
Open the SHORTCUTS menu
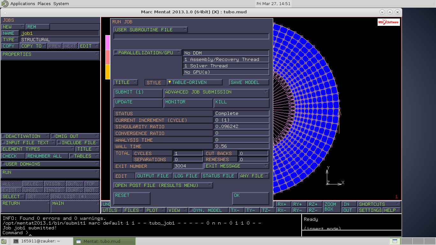click(380, 204)
